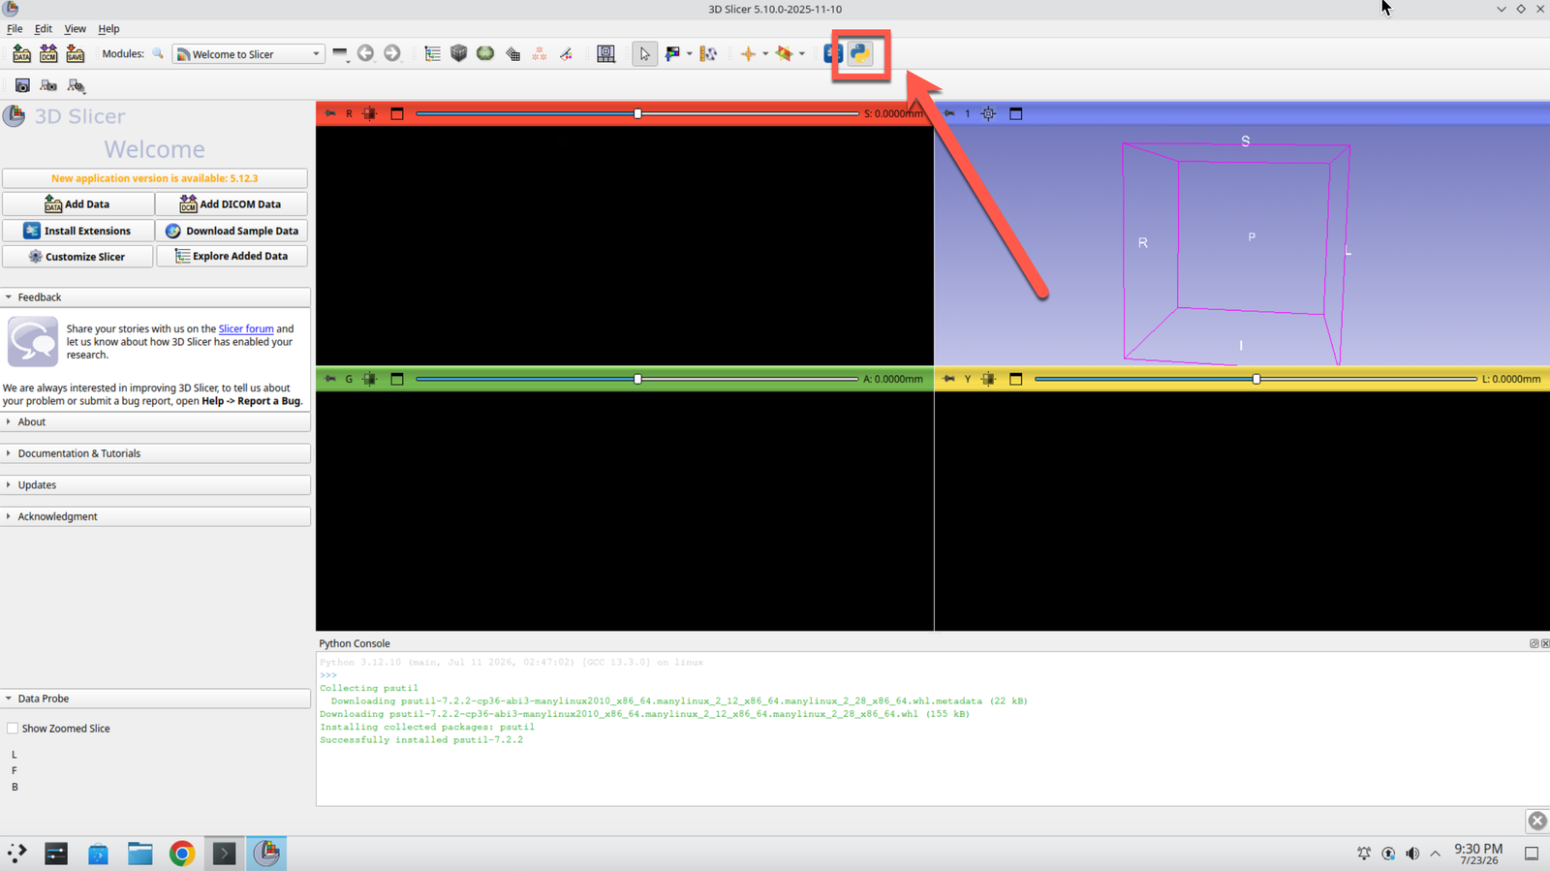Click the module search magnifier icon

(x=158, y=54)
